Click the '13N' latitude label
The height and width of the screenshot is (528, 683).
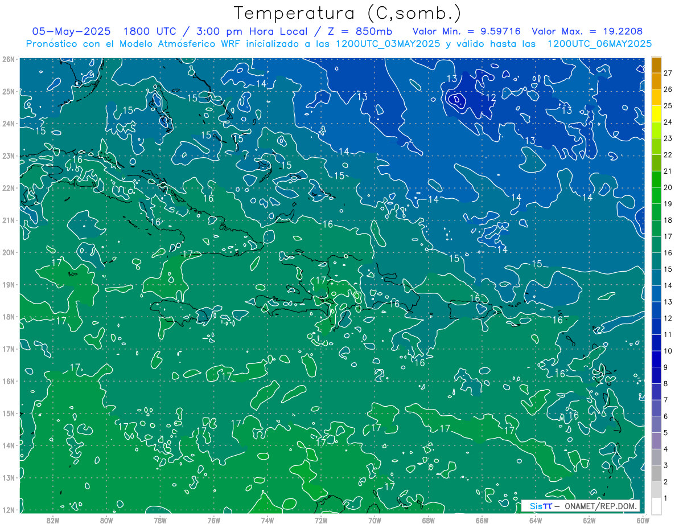tap(9, 478)
